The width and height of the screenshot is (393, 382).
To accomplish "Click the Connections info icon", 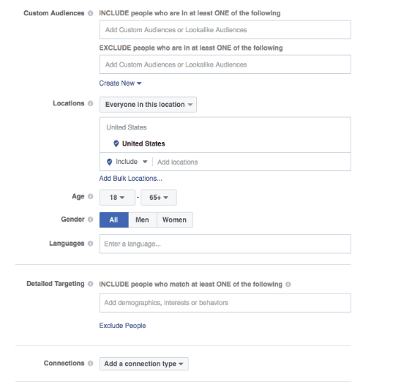I will click(91, 363).
